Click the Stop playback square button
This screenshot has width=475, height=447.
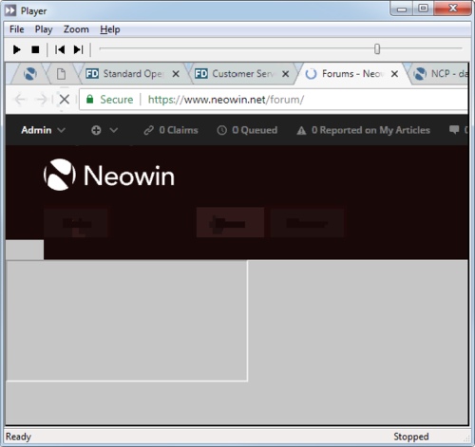pos(35,49)
